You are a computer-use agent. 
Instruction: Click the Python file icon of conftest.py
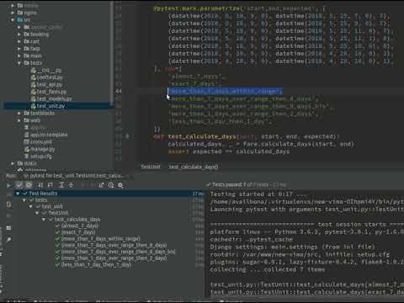[x=34, y=77]
